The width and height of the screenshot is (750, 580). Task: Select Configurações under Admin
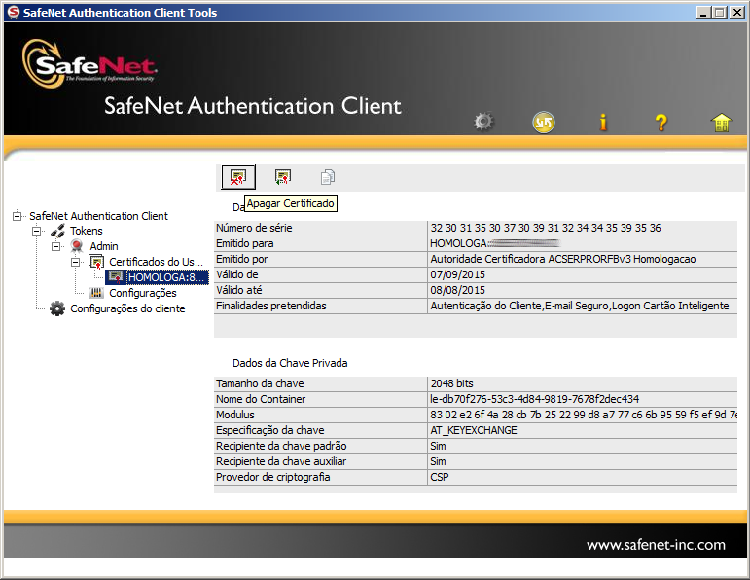pyautogui.click(x=143, y=293)
